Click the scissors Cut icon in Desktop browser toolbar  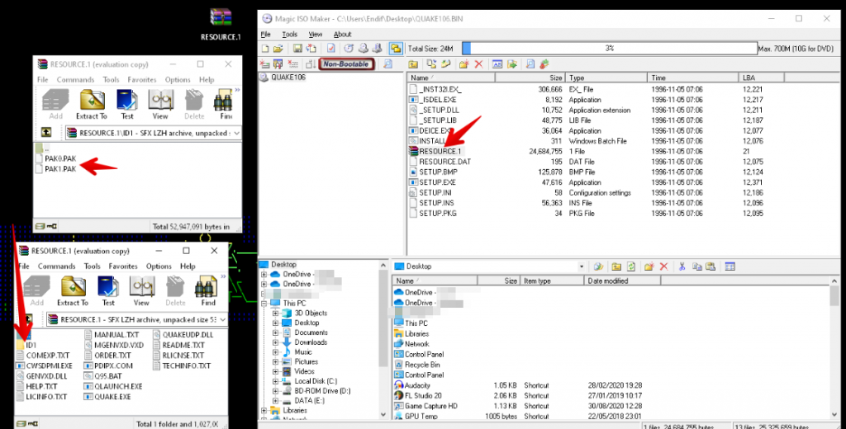(x=682, y=266)
